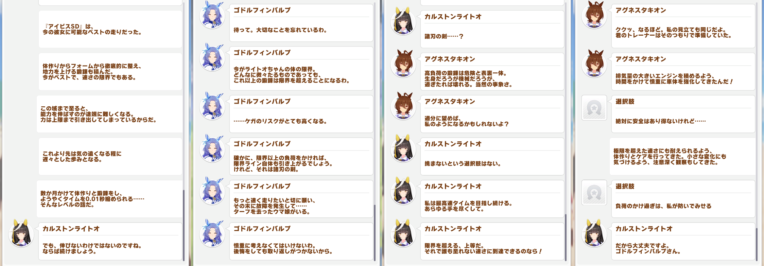Image resolution: width=764 pixels, height=266 pixels.
Task: Click the fourth log panel's scrollbar thumb
Action: point(757,244)
